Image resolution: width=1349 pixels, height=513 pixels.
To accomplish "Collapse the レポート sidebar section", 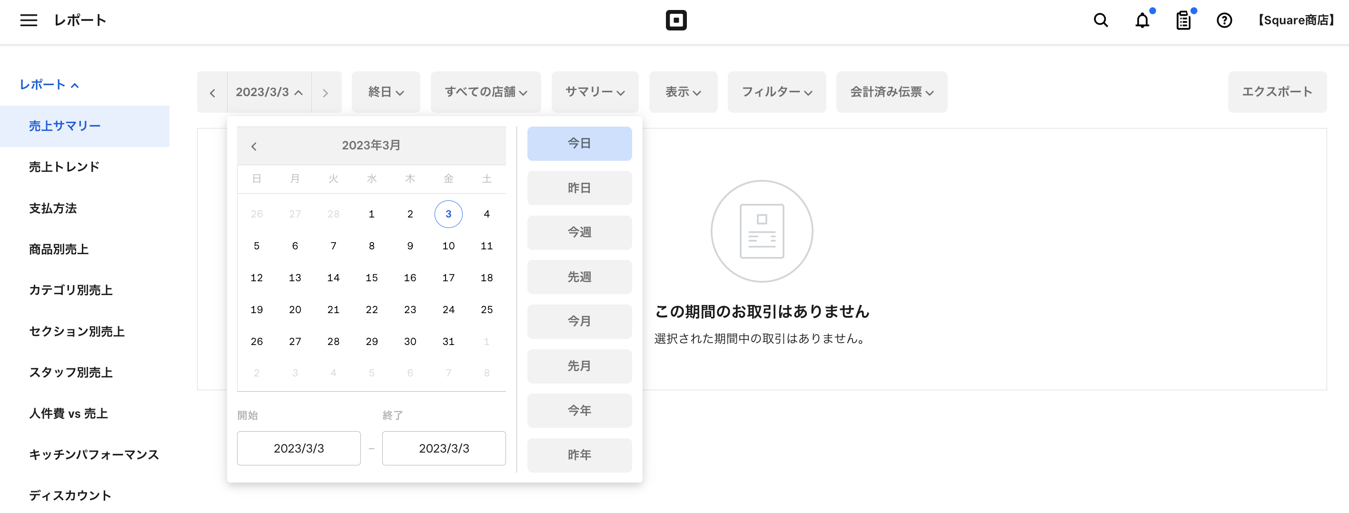I will tap(49, 85).
